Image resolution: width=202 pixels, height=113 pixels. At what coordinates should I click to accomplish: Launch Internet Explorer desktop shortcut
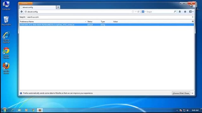(x=6, y=37)
